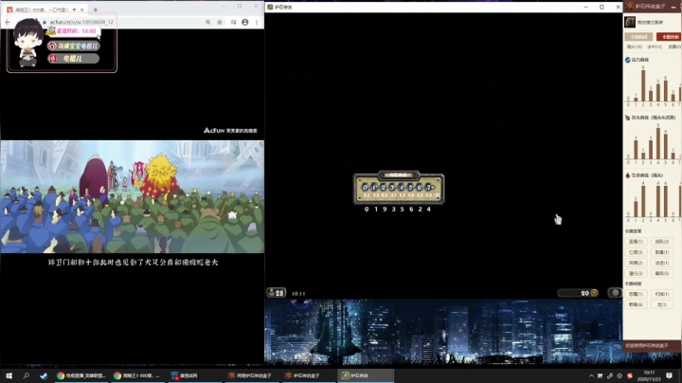The width and height of the screenshot is (682, 383).
Task: Click the Hearthstone Box panel logo icon
Action: (x=629, y=6)
